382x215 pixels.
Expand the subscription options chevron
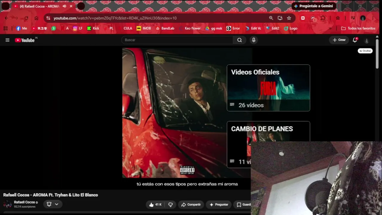pyautogui.click(x=56, y=204)
